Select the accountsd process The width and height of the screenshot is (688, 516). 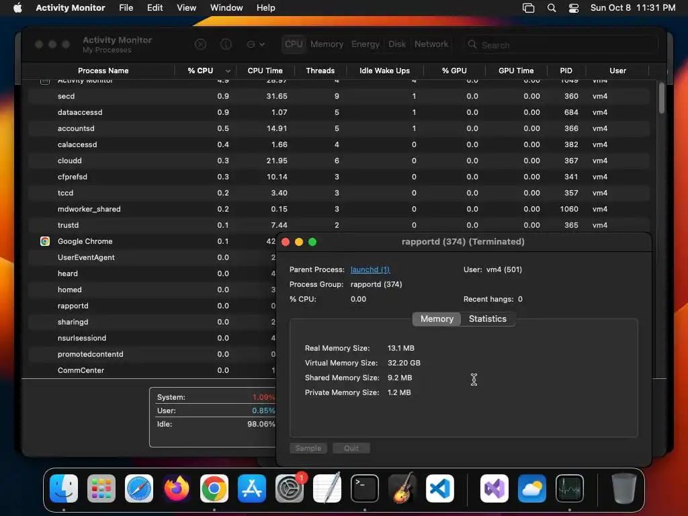point(339,128)
